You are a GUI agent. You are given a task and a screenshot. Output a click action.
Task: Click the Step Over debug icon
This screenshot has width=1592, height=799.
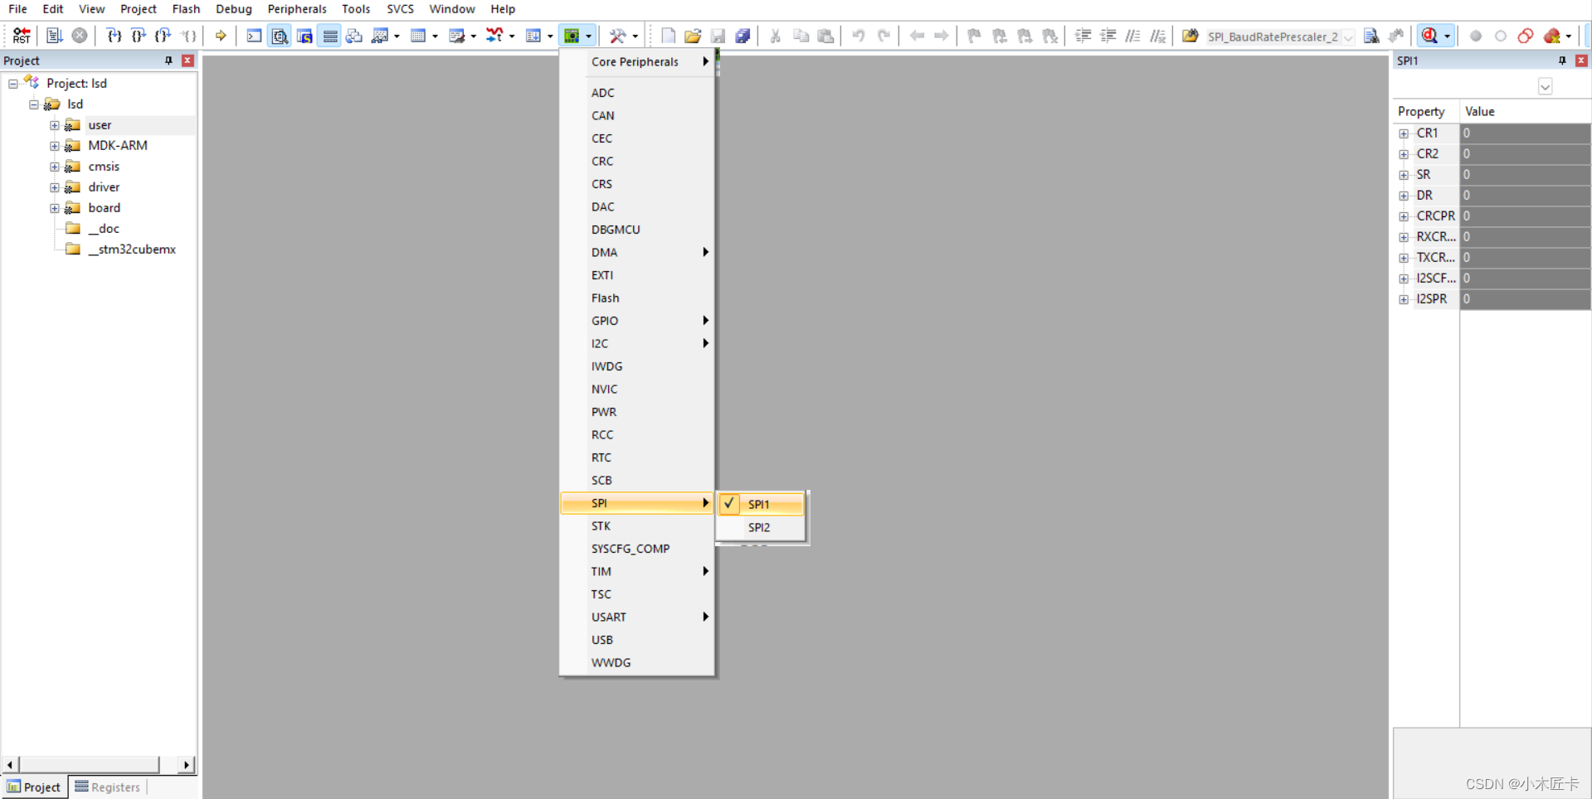(138, 36)
